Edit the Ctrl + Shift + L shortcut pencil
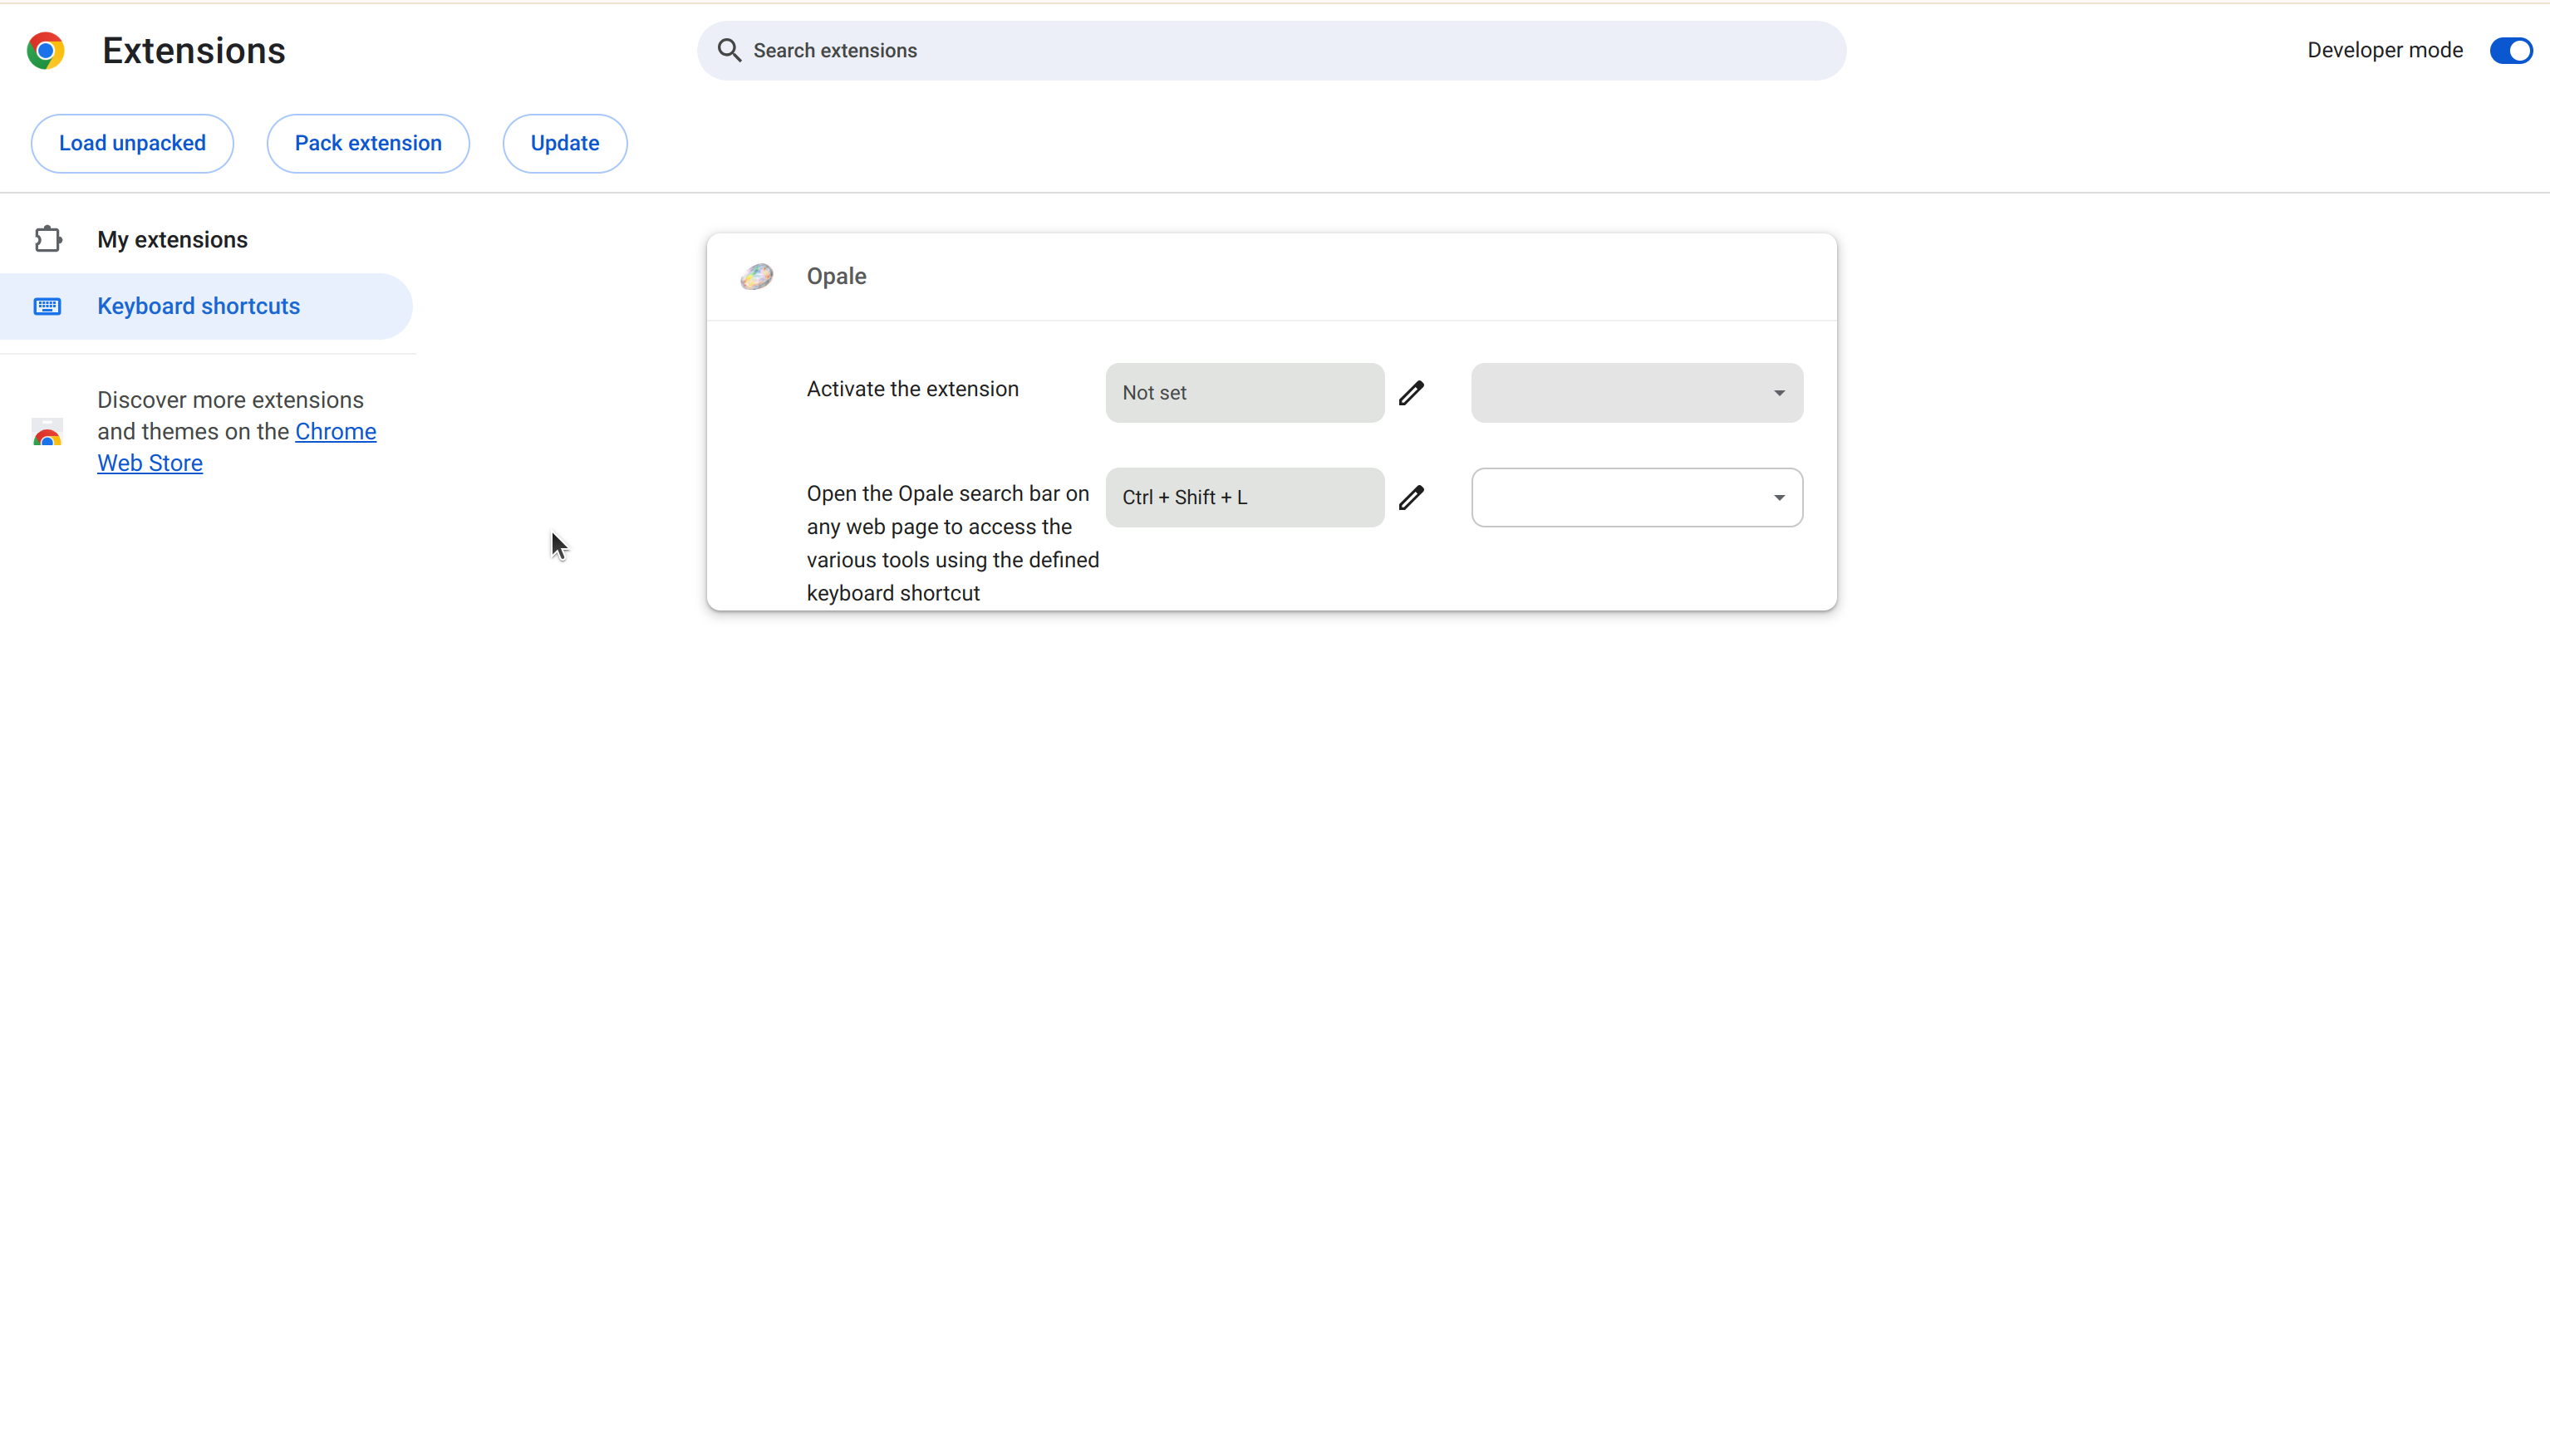The height and width of the screenshot is (1456, 2550). point(1411,498)
